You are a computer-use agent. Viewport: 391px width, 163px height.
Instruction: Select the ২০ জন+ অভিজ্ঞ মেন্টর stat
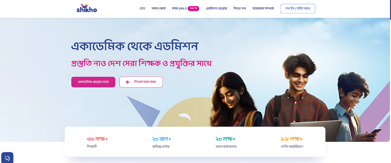tap(162, 142)
